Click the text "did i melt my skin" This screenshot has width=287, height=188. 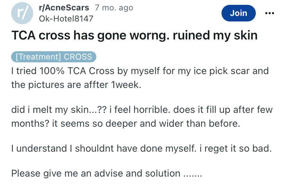pyautogui.click(x=54, y=110)
